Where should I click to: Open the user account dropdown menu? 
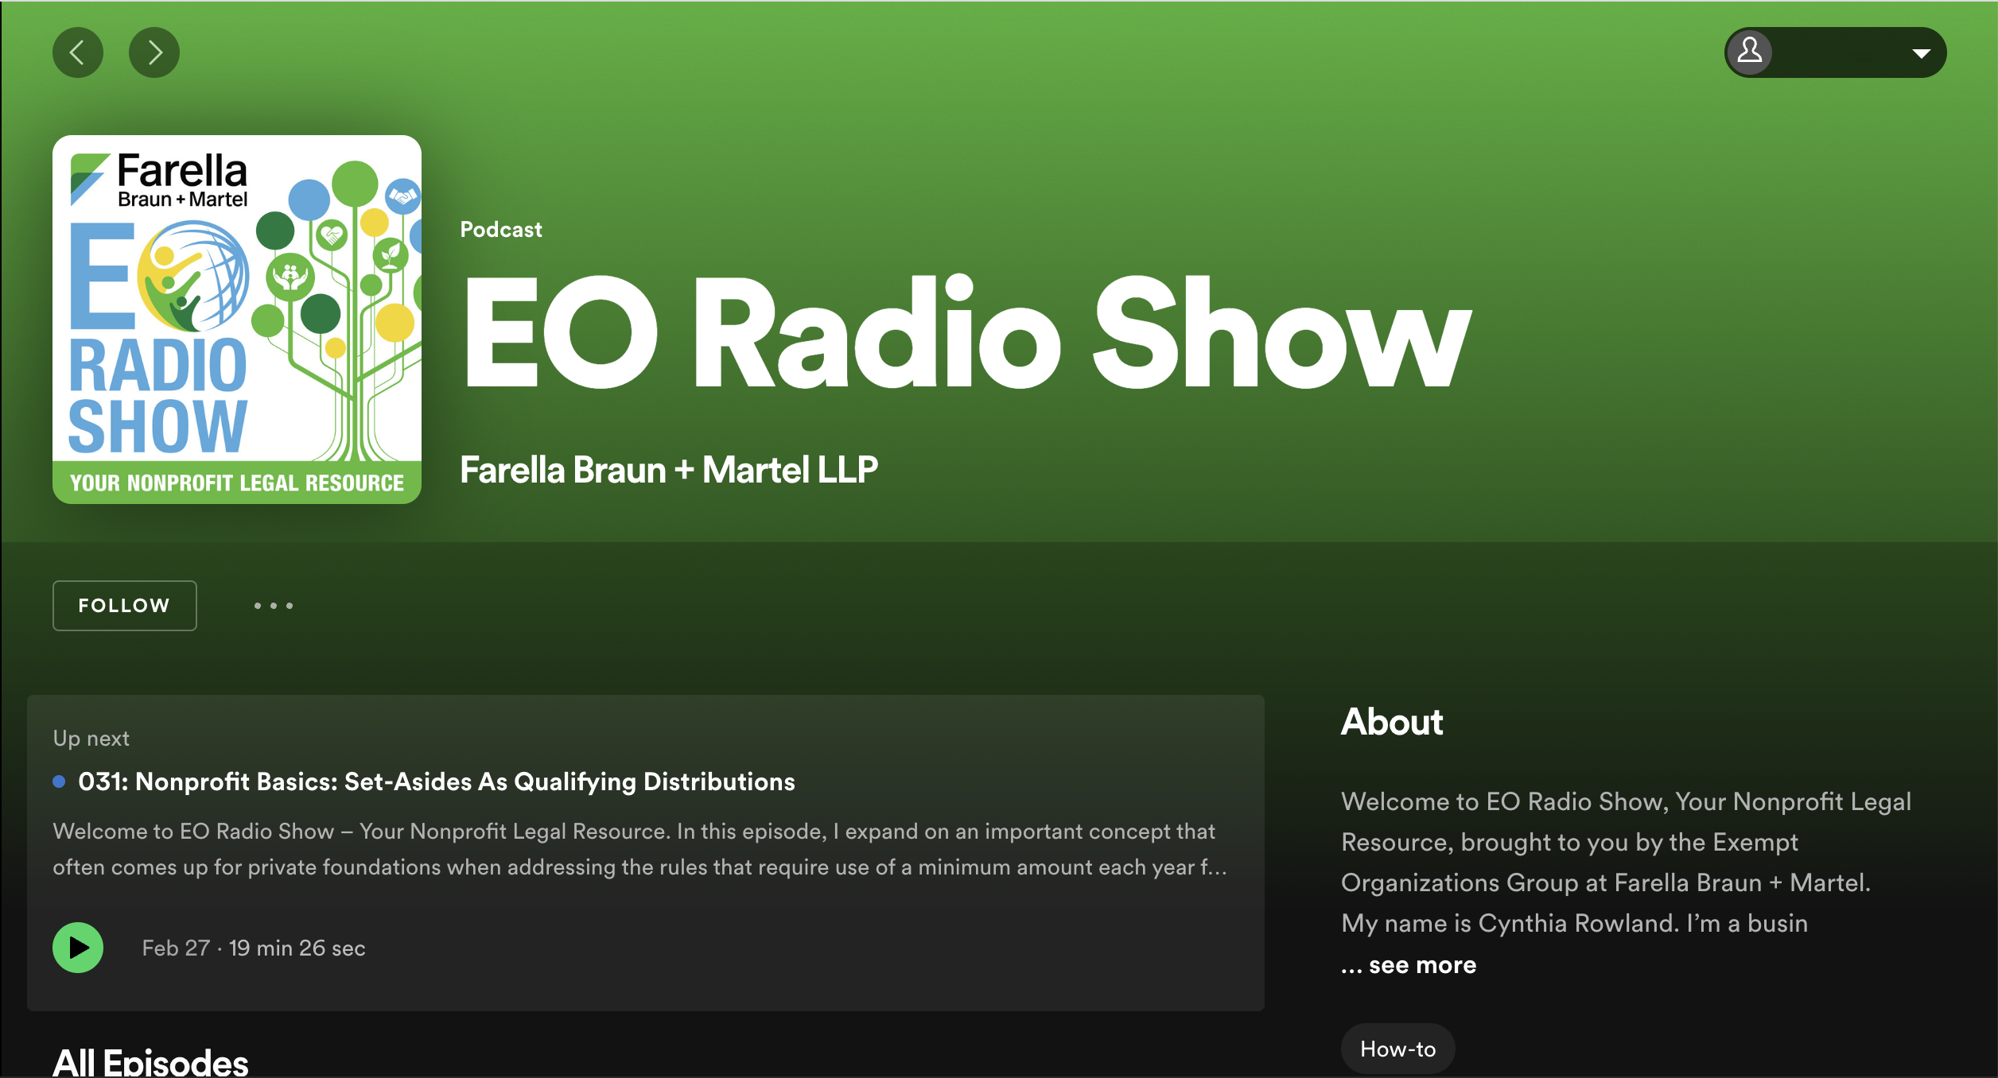pos(1836,52)
